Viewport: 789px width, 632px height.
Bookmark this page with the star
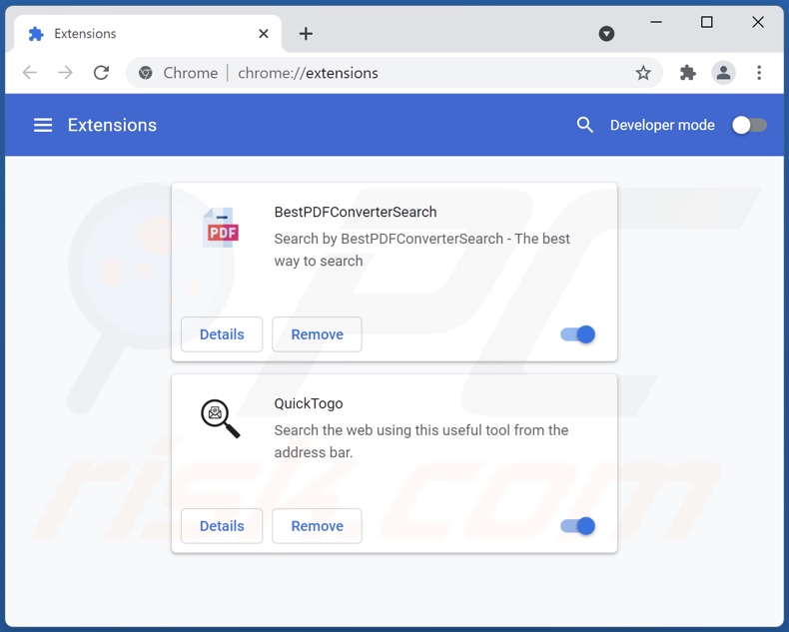(643, 73)
